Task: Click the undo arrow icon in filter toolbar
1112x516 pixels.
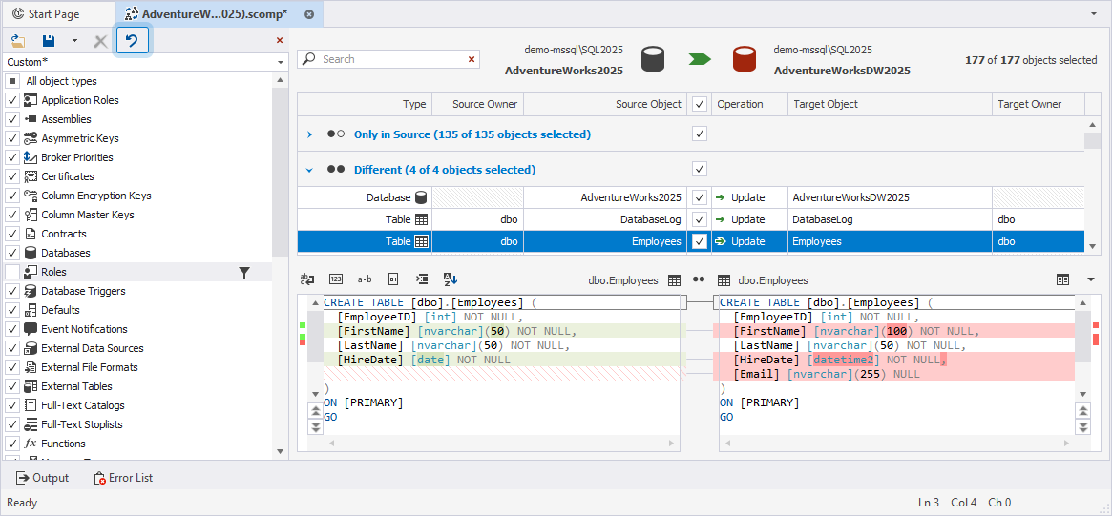Action: pyautogui.click(x=132, y=41)
